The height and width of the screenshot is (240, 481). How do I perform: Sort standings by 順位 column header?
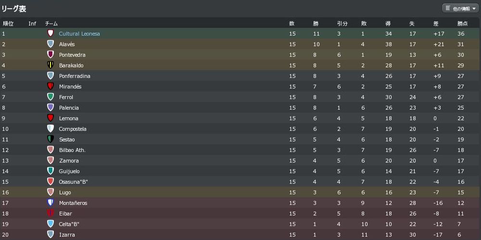click(8, 24)
